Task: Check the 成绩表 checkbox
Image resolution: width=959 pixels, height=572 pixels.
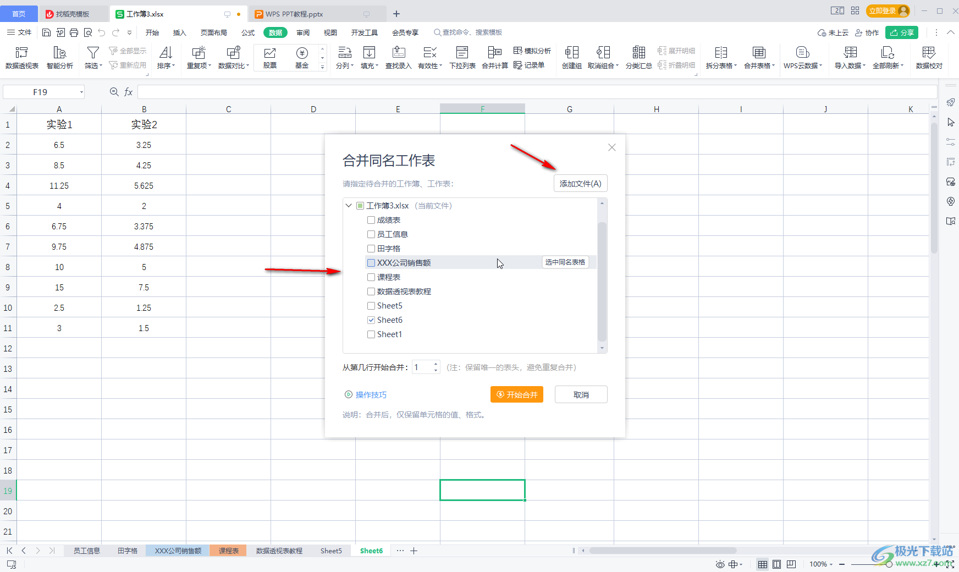Action: click(371, 220)
